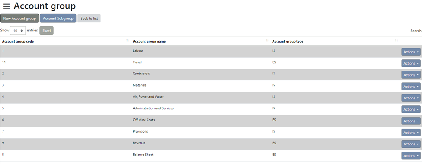The image size is (422, 164).
Task: Go Back to list
Action: pyautogui.click(x=89, y=19)
